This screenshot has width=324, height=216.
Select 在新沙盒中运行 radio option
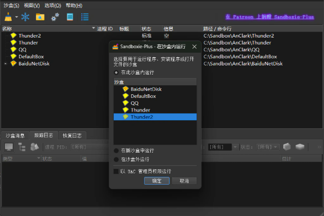tap(134, 151)
